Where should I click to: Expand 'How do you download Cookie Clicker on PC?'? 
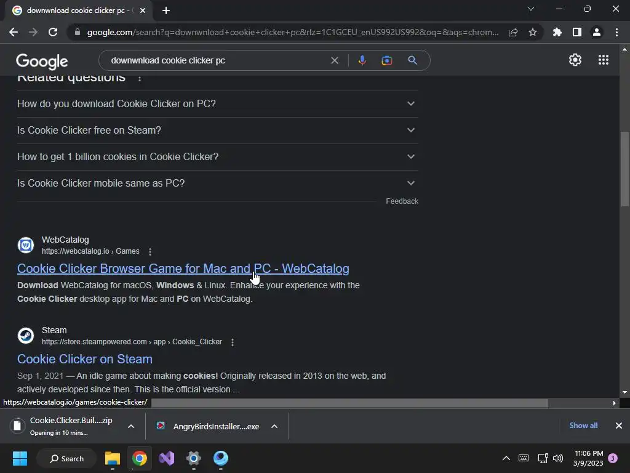[x=218, y=103]
